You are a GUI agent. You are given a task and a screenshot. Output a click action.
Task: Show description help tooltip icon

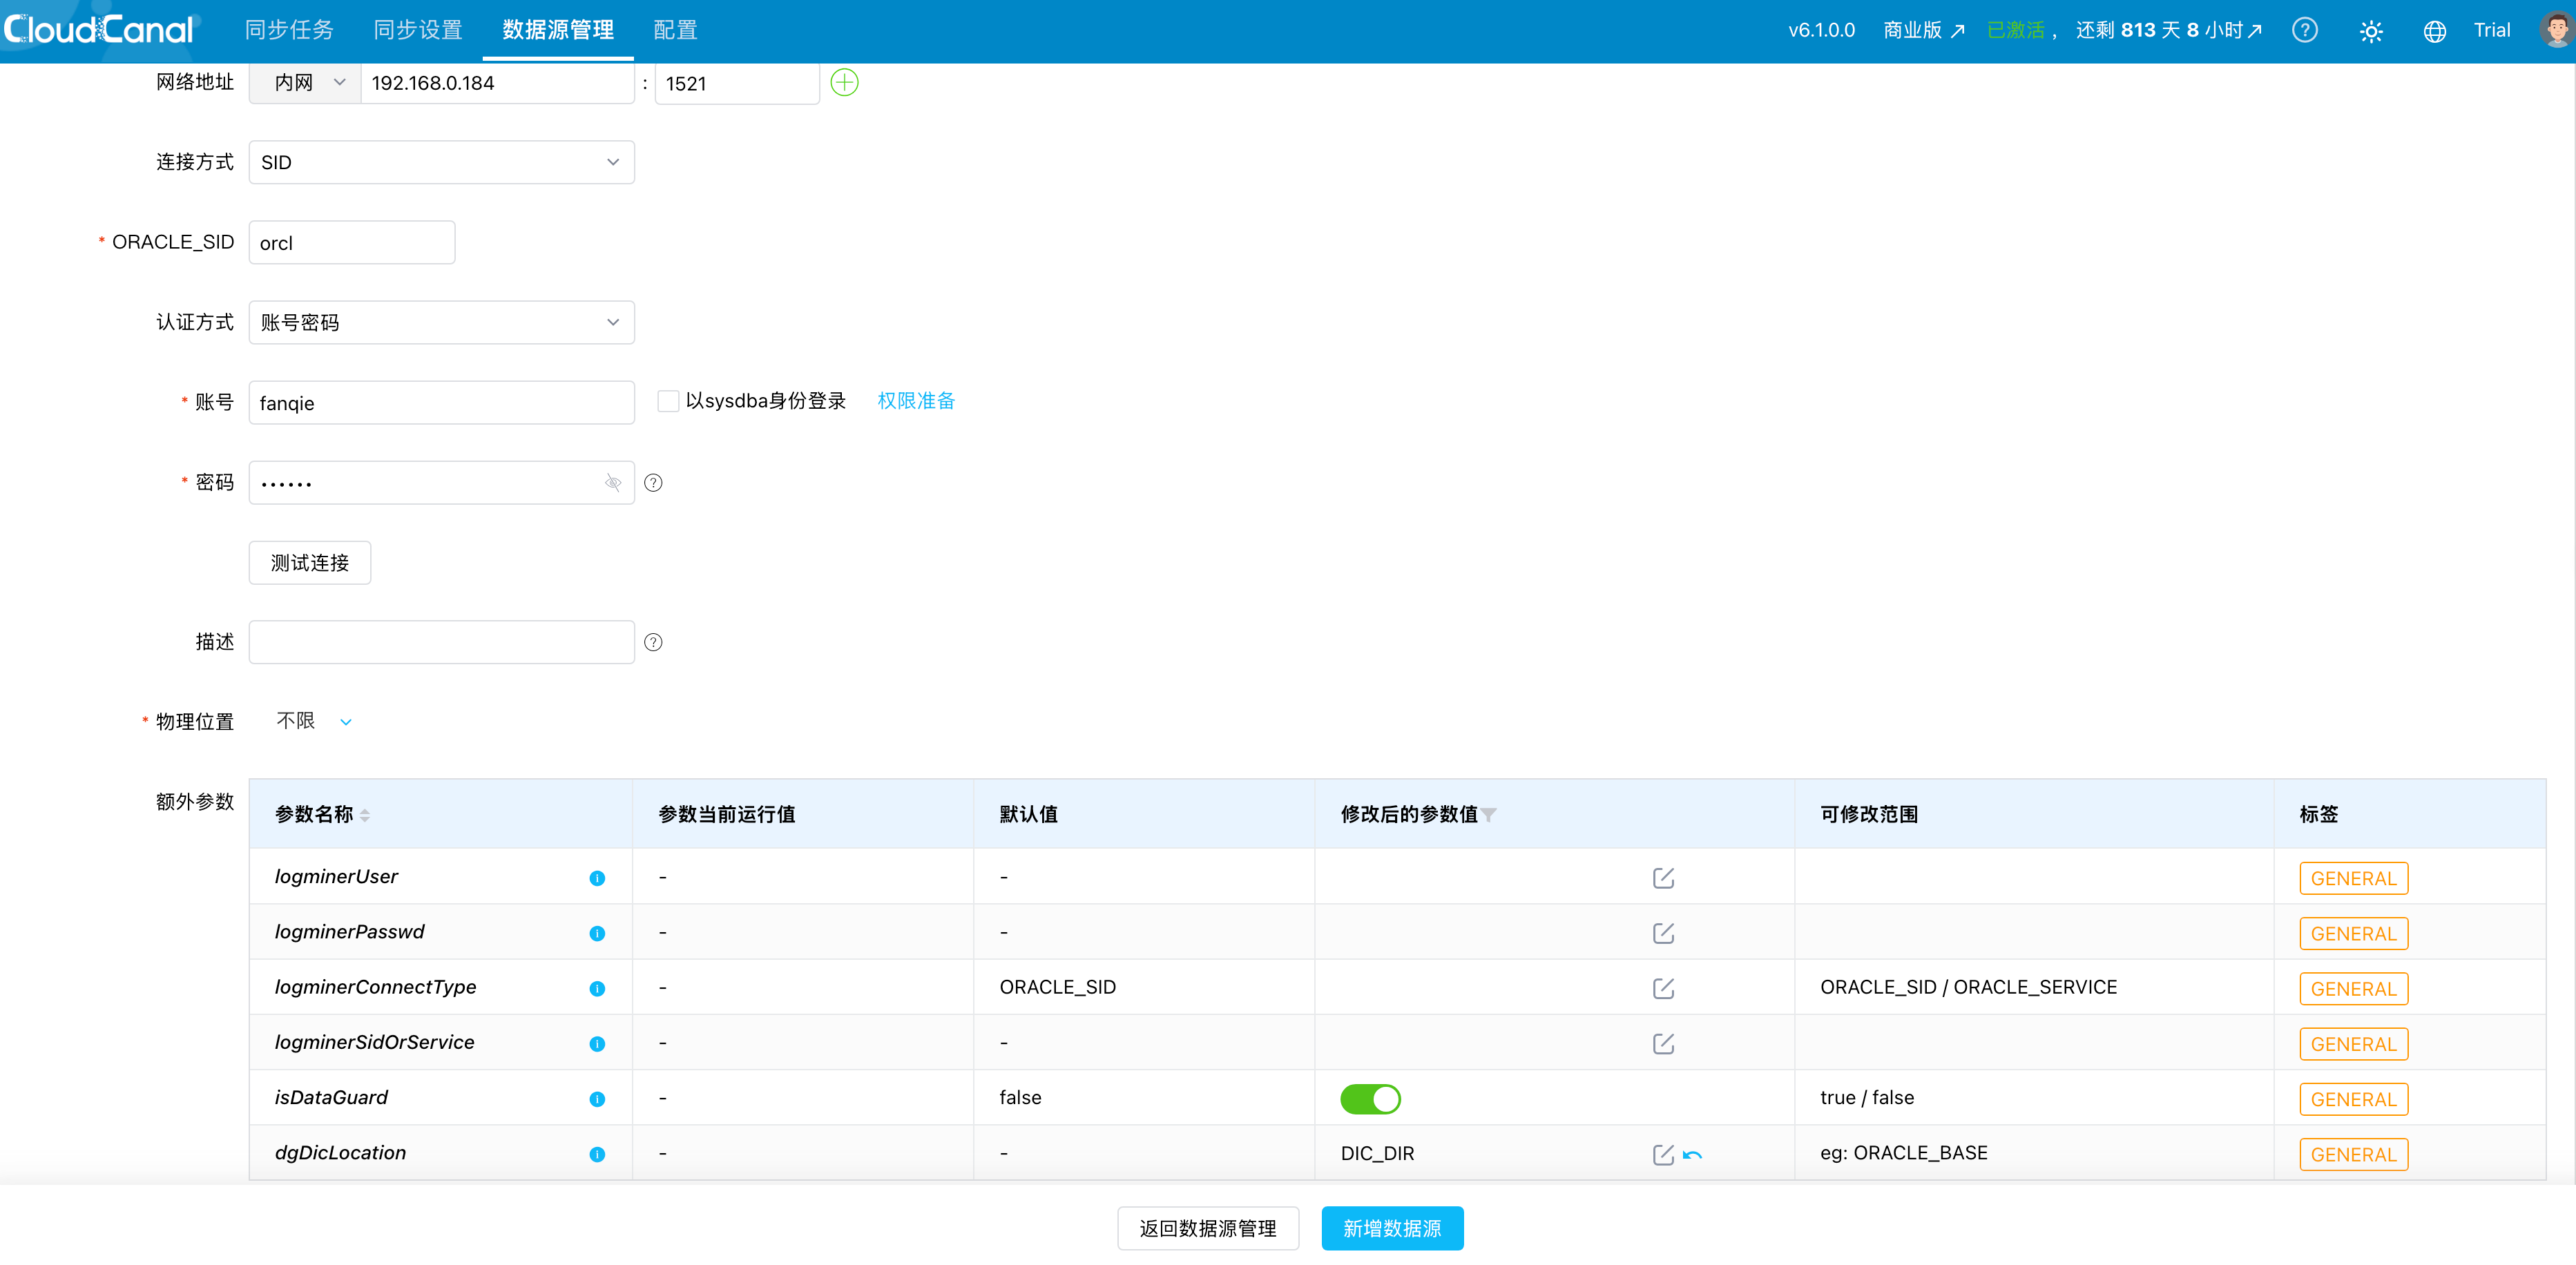[653, 642]
